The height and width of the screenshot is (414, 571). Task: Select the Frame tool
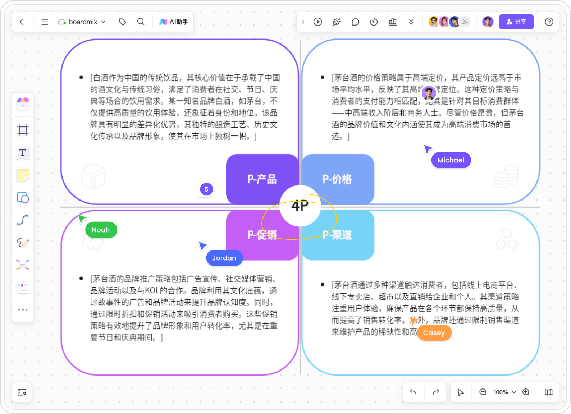(23, 130)
